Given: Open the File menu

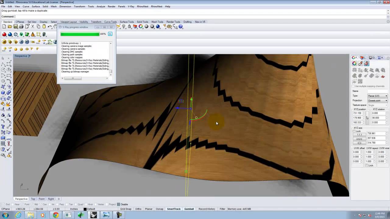Looking at the screenshot, I should [3, 6].
